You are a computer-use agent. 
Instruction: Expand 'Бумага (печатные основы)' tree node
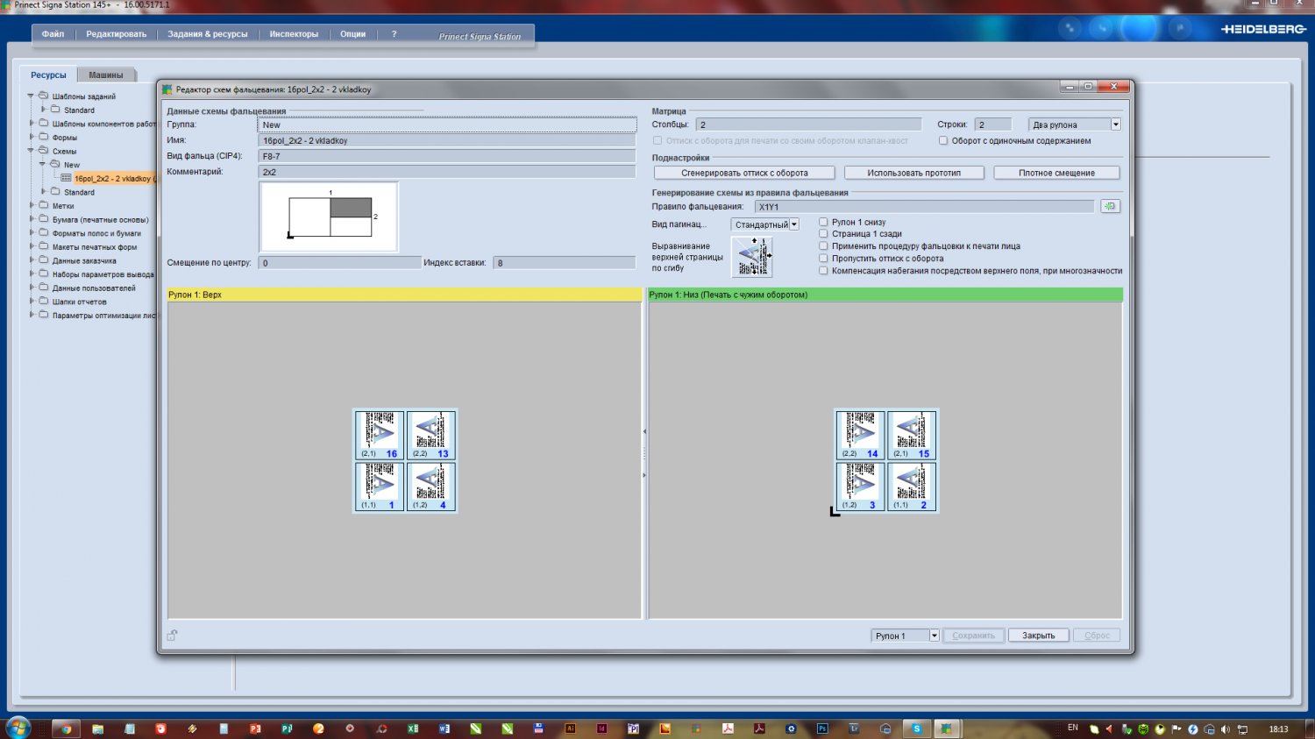click(32, 219)
